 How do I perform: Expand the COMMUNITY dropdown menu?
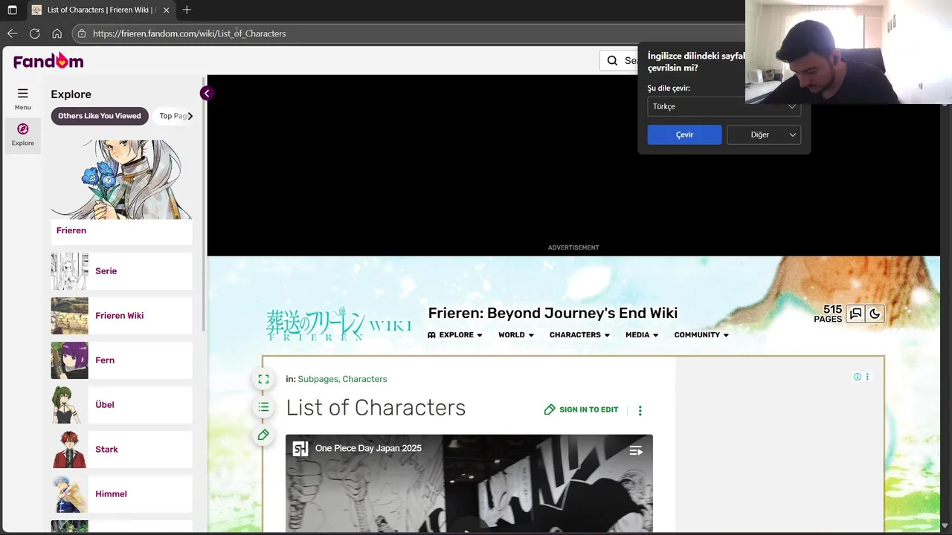pyautogui.click(x=701, y=335)
